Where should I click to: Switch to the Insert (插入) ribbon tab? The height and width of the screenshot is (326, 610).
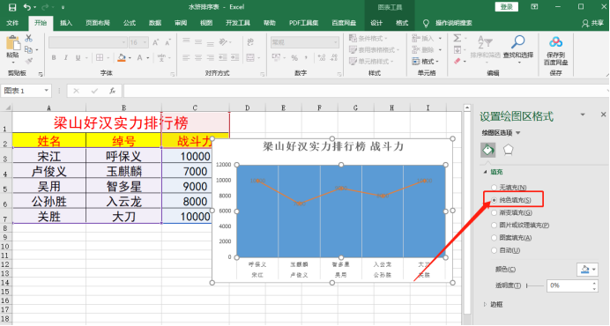tap(66, 23)
